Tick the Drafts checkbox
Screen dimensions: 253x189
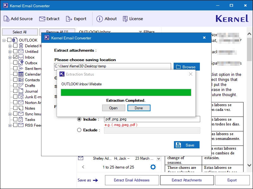[15, 85]
